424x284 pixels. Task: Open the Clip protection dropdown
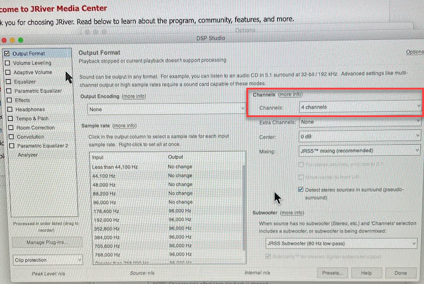[47, 260]
